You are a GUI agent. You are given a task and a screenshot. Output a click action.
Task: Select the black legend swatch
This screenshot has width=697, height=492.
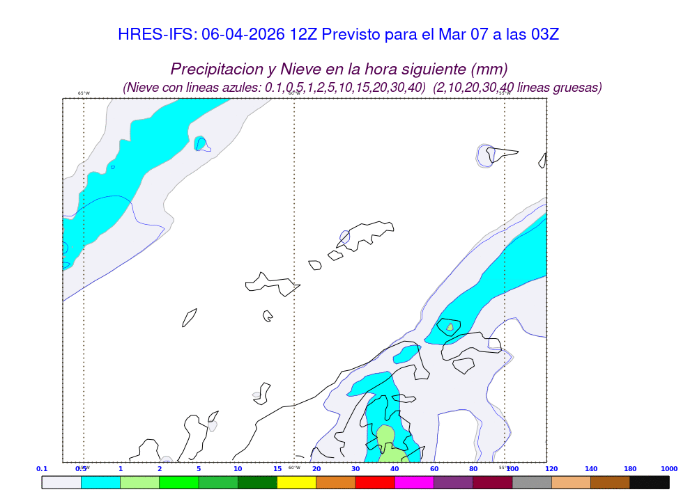tap(649, 482)
